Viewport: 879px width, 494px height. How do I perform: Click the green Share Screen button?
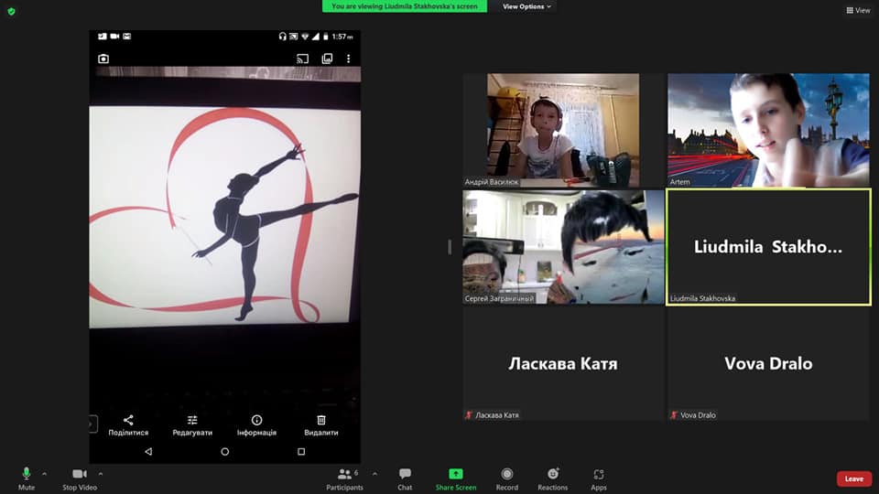pyautogui.click(x=456, y=478)
